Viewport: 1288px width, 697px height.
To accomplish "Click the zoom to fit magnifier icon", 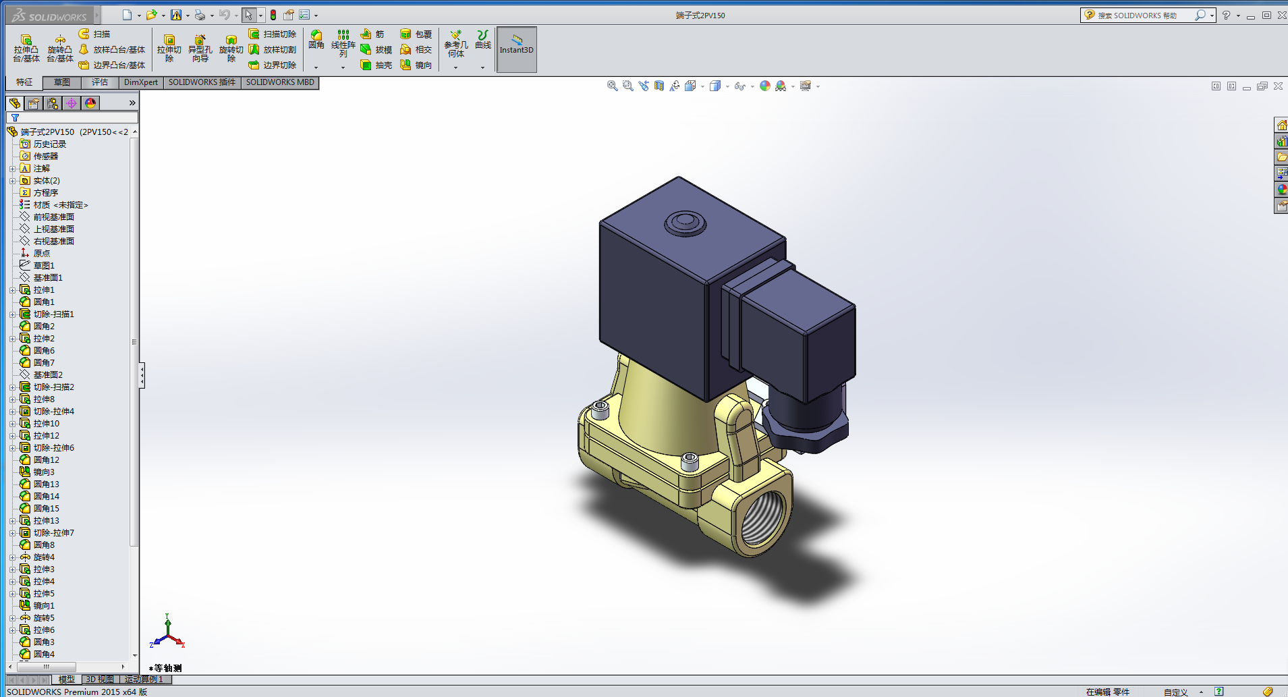I will pos(612,86).
